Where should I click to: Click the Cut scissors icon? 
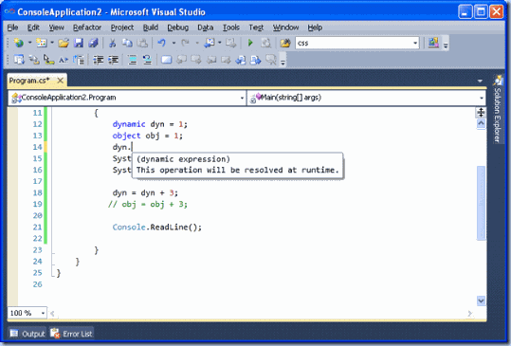113,43
